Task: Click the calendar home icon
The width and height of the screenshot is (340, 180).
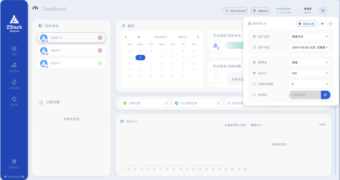Action: click(x=139, y=37)
